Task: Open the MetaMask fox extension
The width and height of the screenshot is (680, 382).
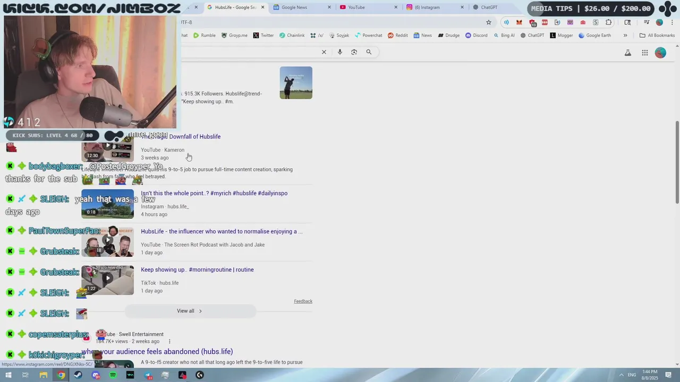Action: point(519,22)
